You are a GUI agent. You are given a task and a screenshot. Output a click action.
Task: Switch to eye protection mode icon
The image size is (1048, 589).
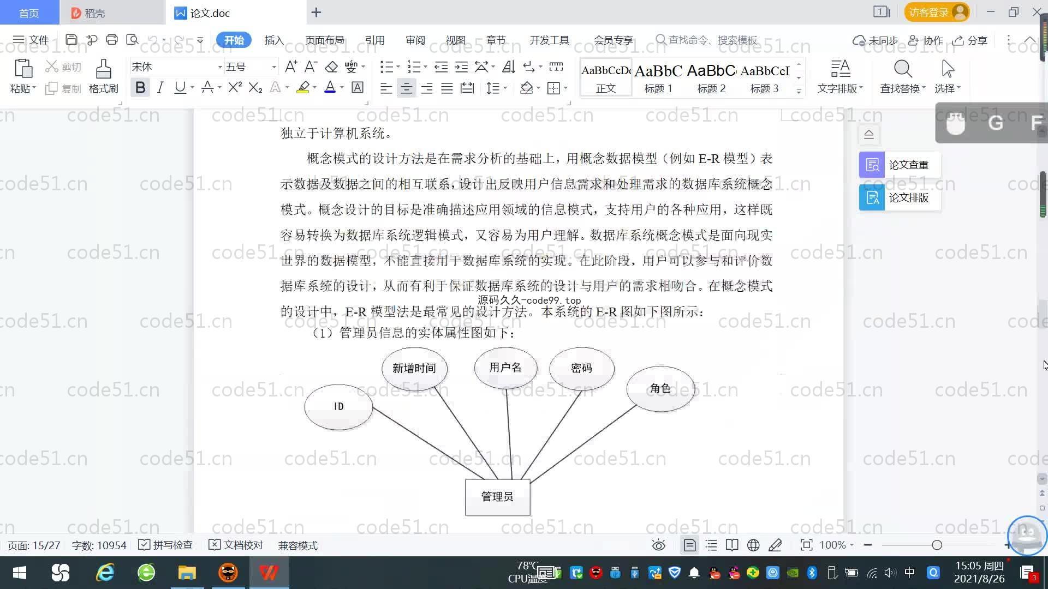(659, 545)
